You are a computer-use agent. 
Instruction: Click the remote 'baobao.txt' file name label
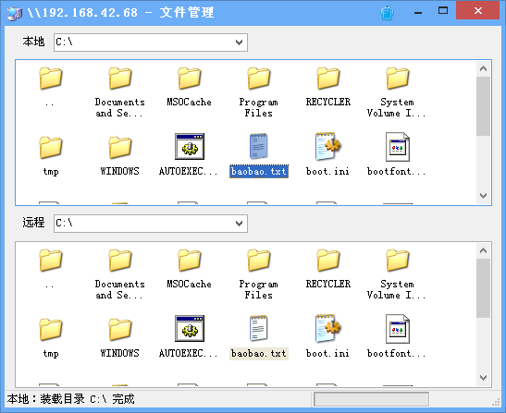pyautogui.click(x=259, y=353)
